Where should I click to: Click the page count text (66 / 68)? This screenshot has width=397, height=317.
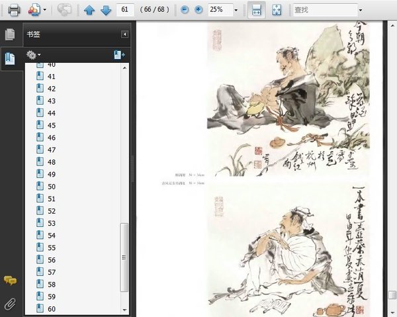(x=154, y=10)
